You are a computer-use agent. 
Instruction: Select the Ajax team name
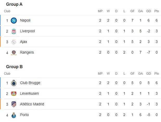click(24, 42)
